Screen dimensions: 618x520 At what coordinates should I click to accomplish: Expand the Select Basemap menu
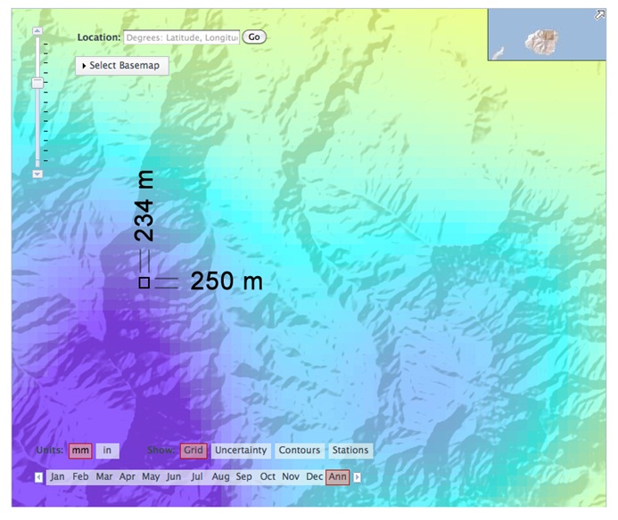click(x=122, y=66)
